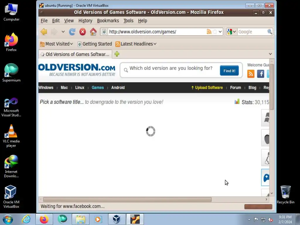Open the Windows Start menu orb
The width and height of the screenshot is (300, 225).
8,219
